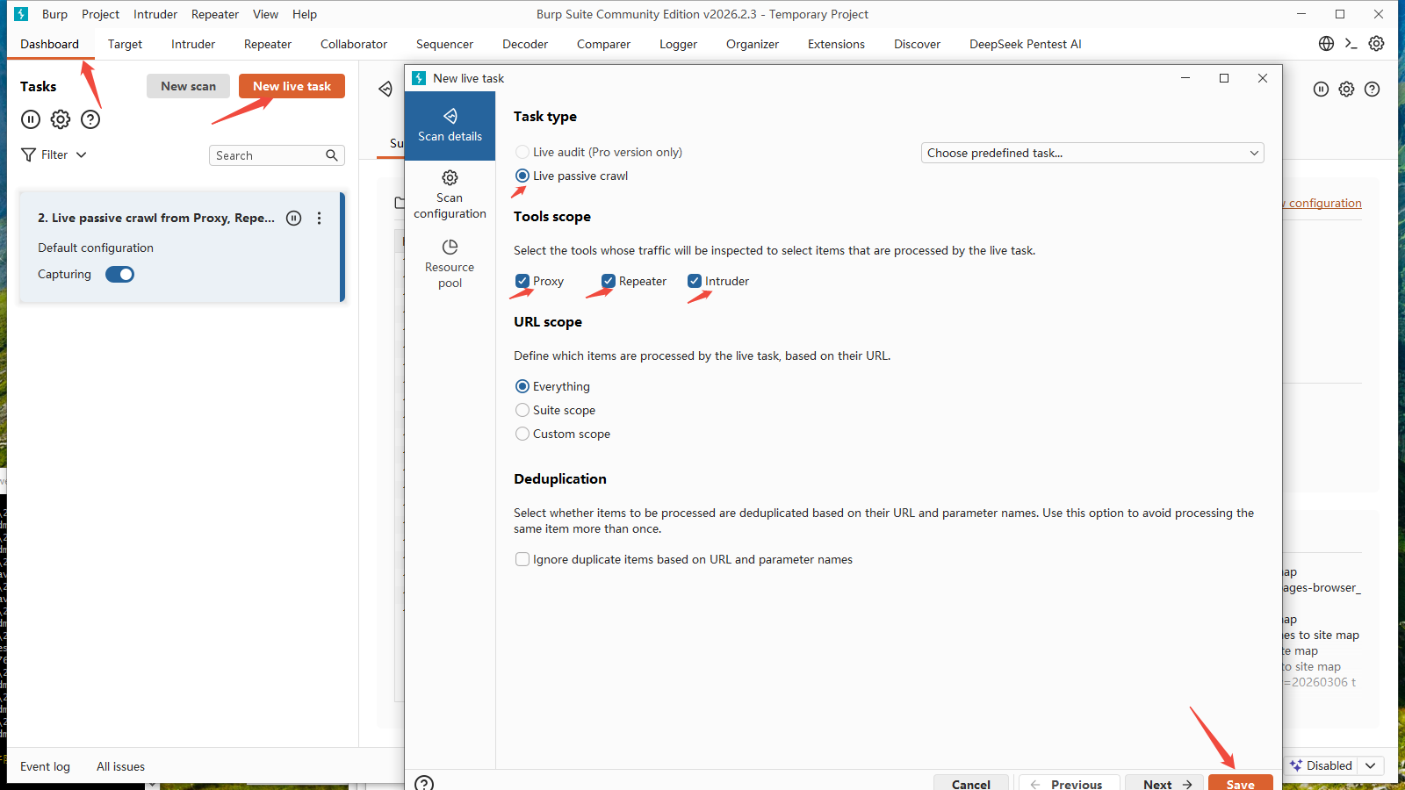Switch to the Intruder tab
The image size is (1405, 790).
tap(193, 44)
